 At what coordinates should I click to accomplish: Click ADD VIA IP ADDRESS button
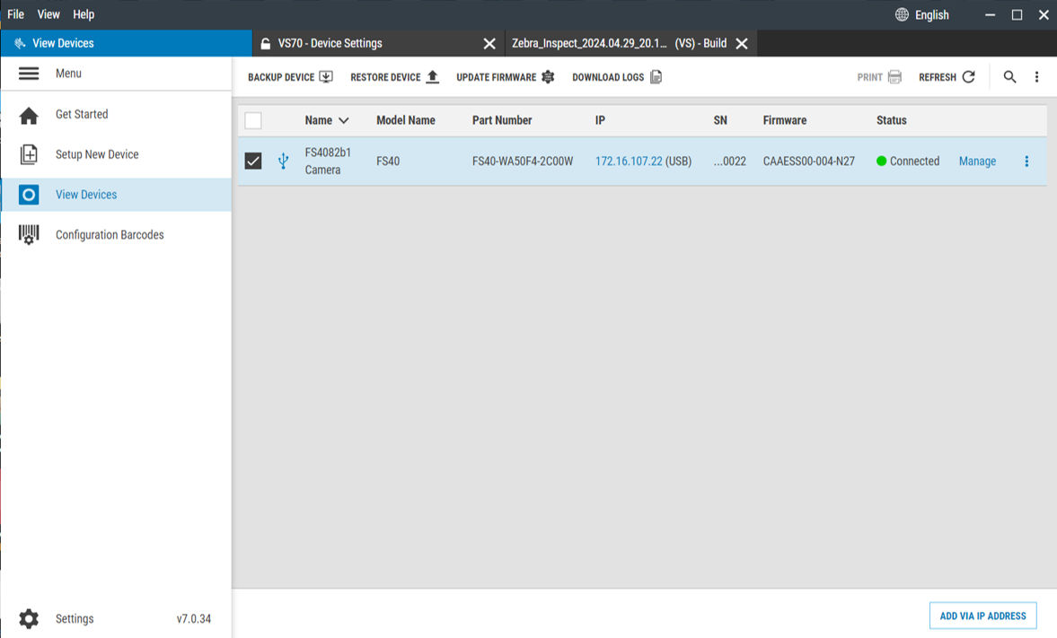(982, 616)
